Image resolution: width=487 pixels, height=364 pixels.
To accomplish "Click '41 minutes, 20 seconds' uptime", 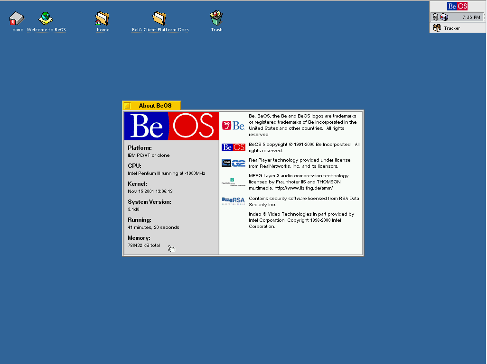I will pos(153,227).
